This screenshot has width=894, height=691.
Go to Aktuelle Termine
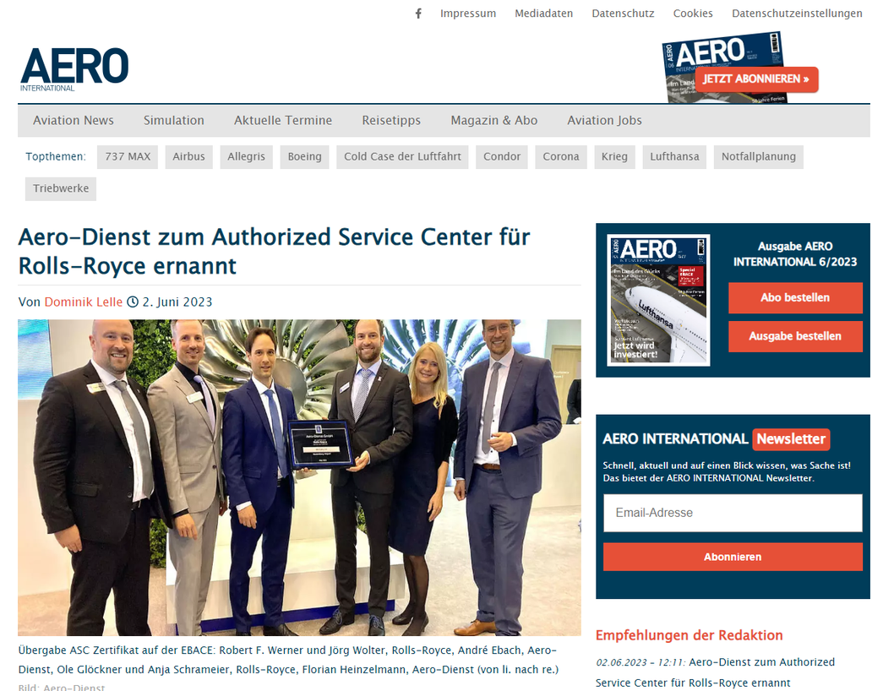pos(283,121)
